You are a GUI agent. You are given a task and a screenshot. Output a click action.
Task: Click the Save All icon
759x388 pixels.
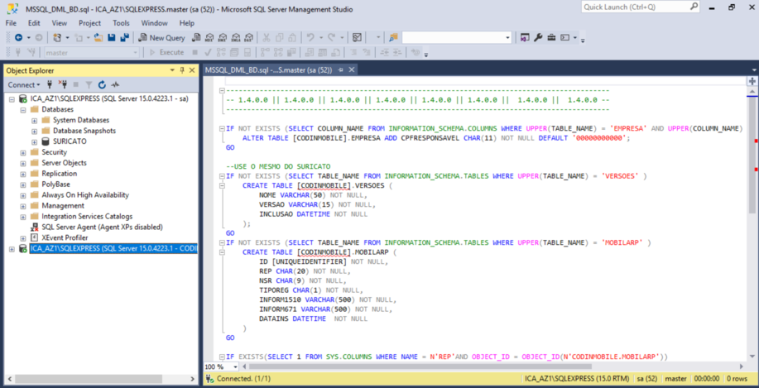coord(125,37)
